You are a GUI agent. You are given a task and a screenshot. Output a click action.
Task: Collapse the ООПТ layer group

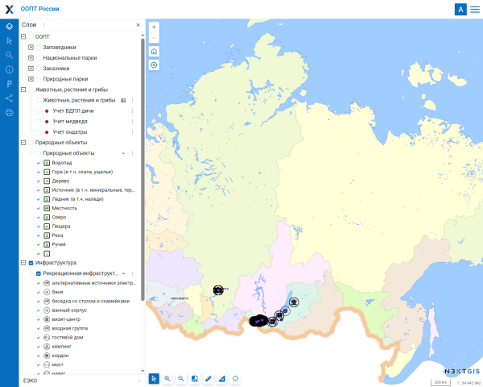point(23,36)
